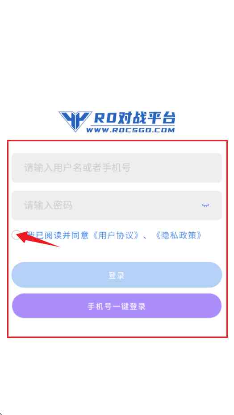
Task: Choose one-tap phone number login
Action: point(117,306)
